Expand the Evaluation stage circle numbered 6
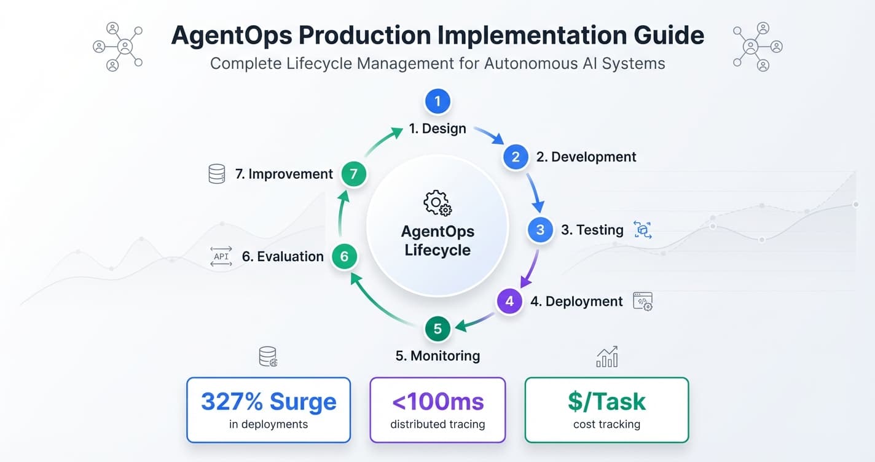Screen dimensions: 875x462 click(345, 256)
